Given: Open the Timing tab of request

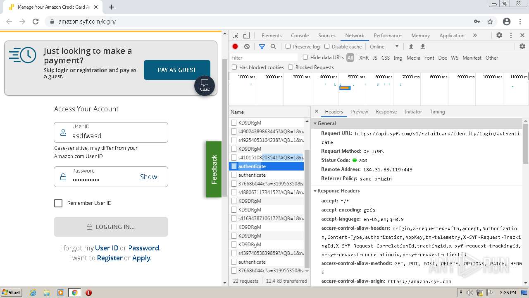Looking at the screenshot, I should pos(437,112).
